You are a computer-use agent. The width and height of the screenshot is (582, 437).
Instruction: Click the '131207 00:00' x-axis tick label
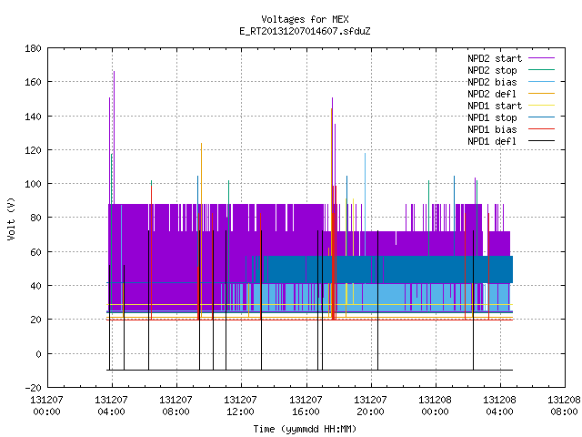46,406
